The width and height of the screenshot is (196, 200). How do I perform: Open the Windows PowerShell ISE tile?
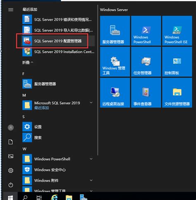click(177, 31)
